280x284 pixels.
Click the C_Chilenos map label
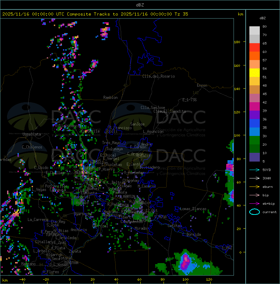click(x=32, y=147)
